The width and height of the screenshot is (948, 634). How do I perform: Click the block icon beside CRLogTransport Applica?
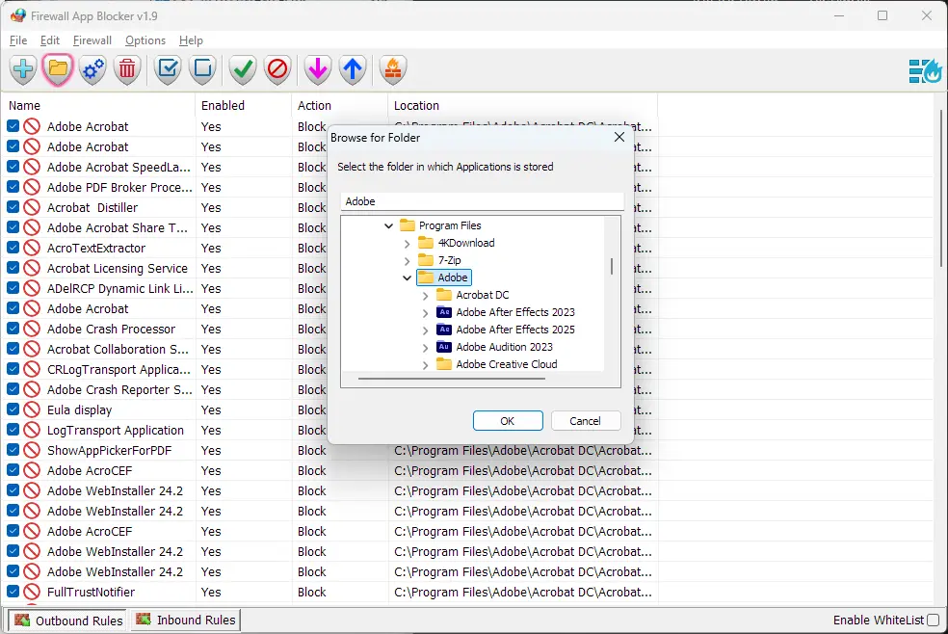click(32, 369)
